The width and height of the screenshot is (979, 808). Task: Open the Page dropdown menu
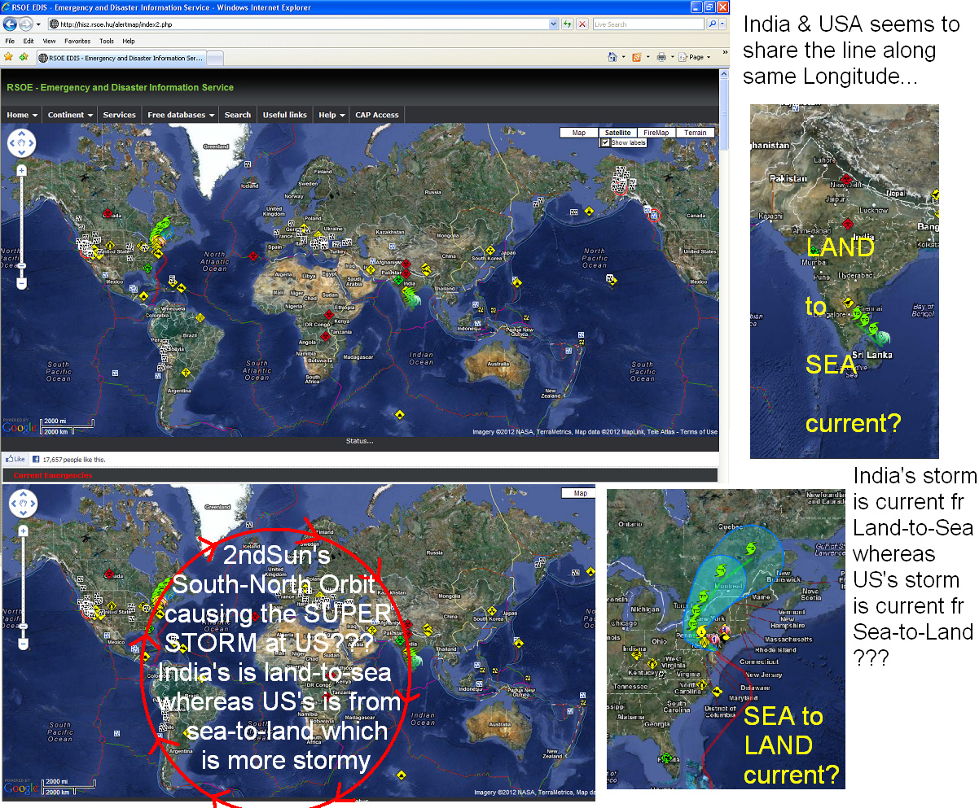coord(696,57)
